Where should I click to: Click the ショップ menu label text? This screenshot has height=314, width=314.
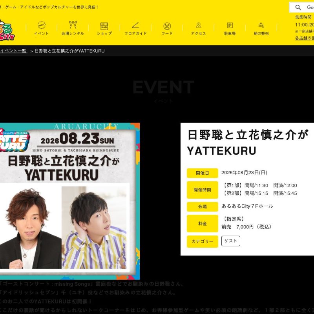pyautogui.click(x=104, y=33)
